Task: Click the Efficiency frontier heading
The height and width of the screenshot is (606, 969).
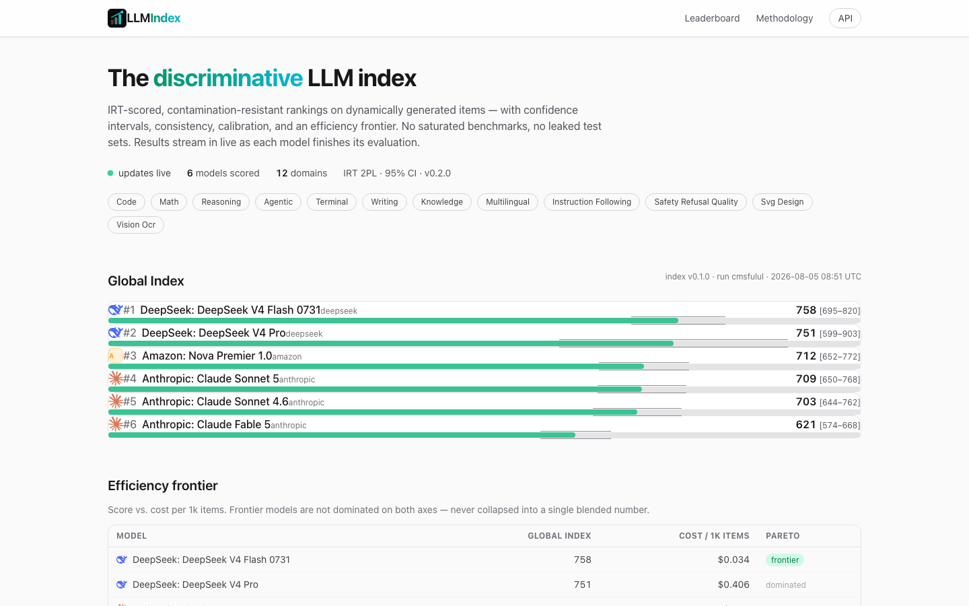Action: click(163, 485)
